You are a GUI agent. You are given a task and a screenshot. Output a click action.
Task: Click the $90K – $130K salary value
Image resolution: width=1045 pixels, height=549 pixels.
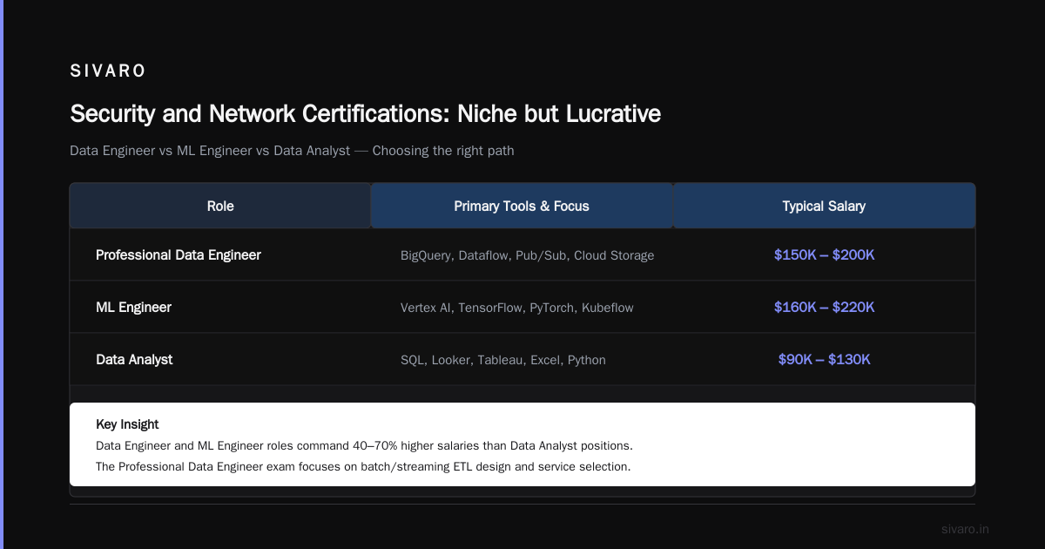pos(824,359)
